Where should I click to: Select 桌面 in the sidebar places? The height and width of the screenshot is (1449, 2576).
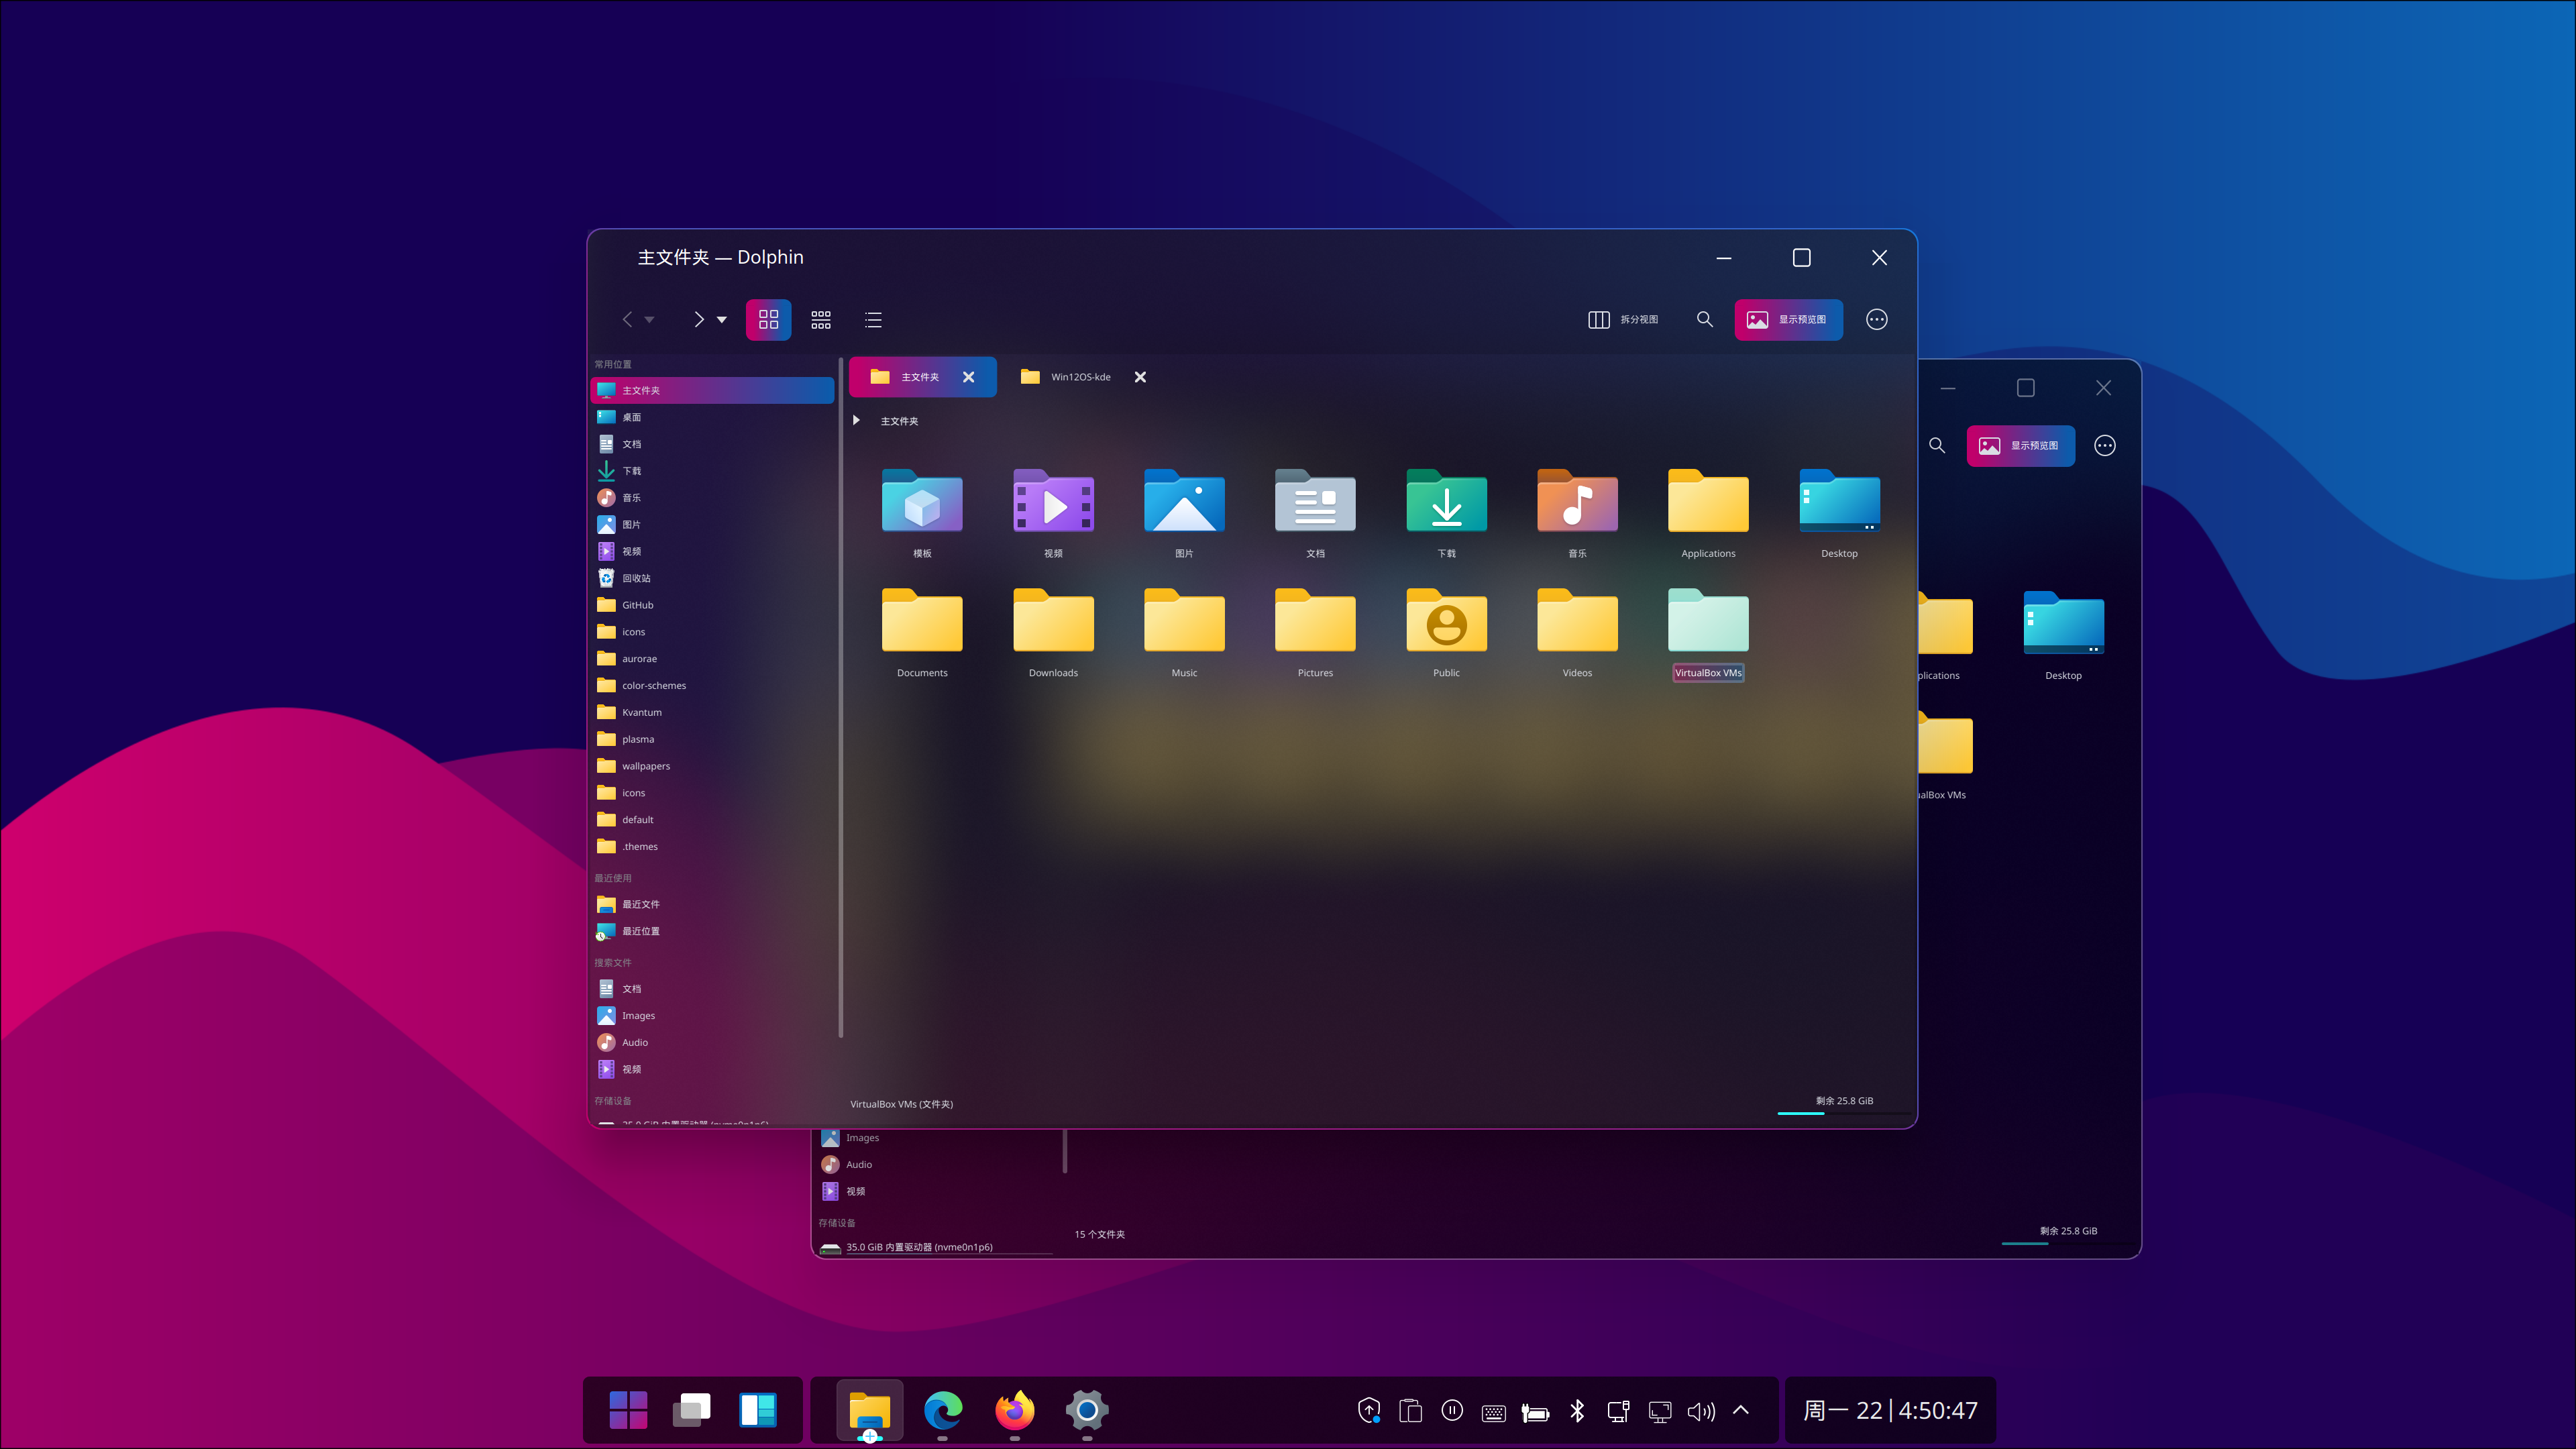tap(712, 417)
